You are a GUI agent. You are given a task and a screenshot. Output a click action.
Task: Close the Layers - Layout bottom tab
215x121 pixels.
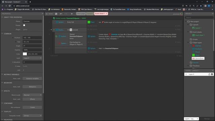[197, 119]
